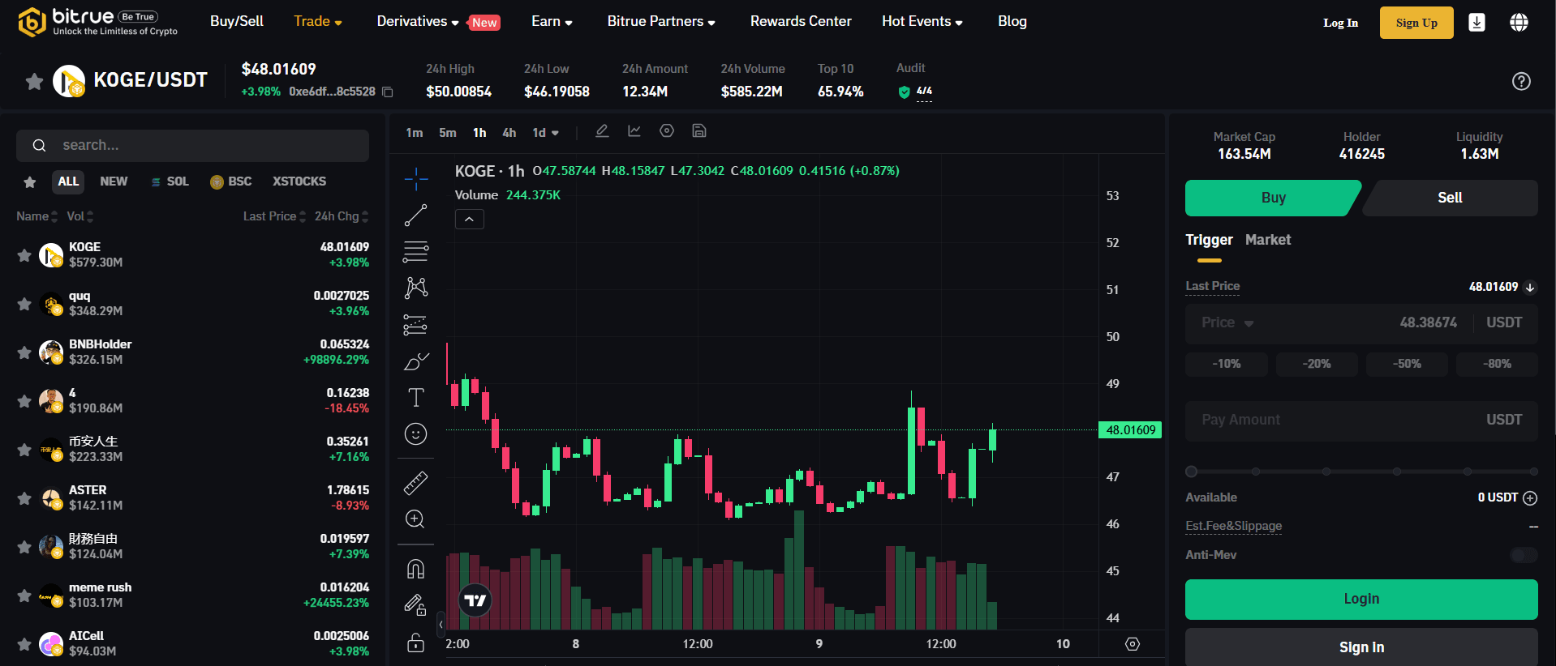The height and width of the screenshot is (666, 1556).
Task: Click the TradingView logo on chart
Action: coord(475,600)
